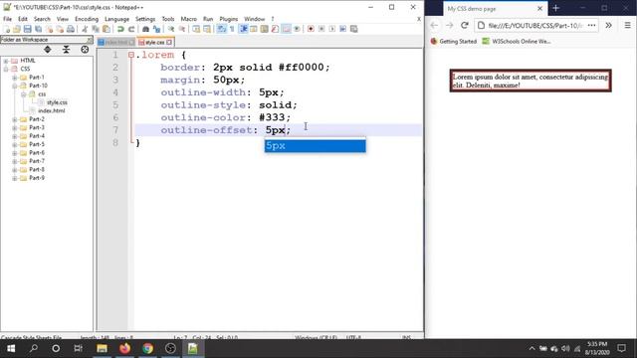Collapse the .lorem rule fold marker
This screenshot has width=637, height=358.
pyautogui.click(x=130, y=55)
